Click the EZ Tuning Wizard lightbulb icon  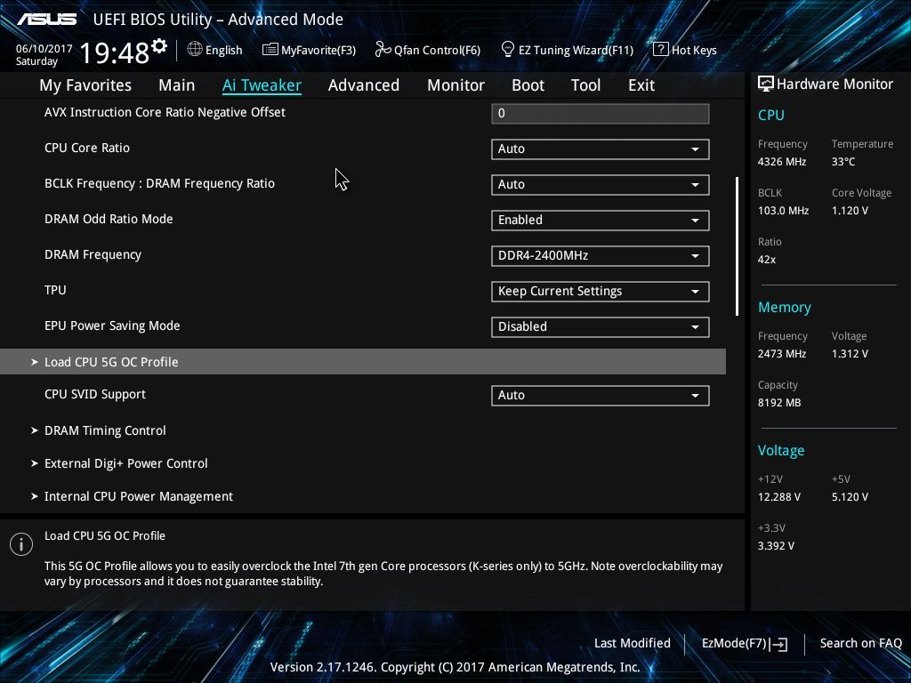point(507,50)
